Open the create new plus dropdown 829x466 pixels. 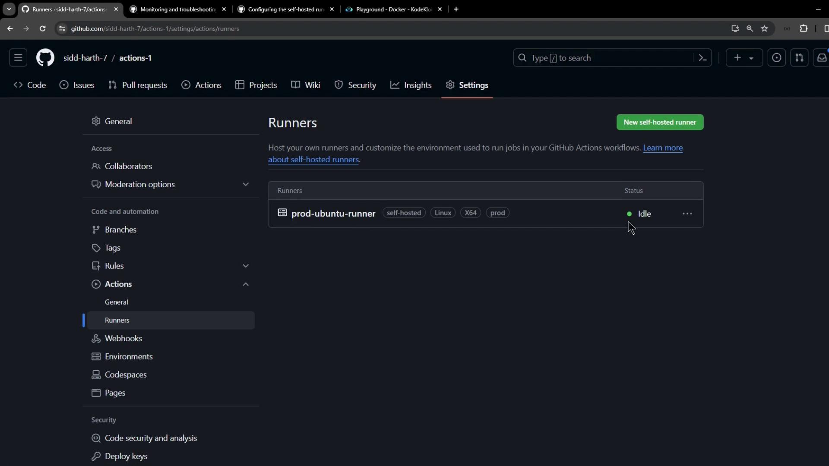click(744, 58)
